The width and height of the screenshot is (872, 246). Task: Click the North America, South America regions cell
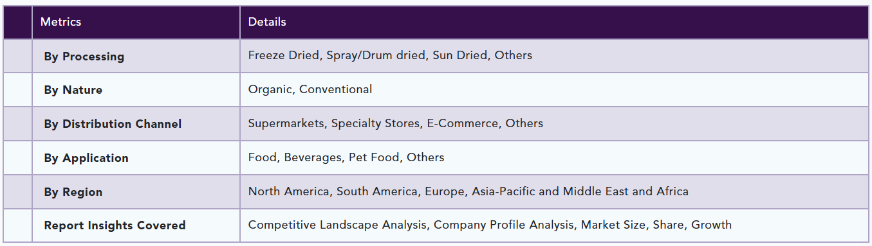[x=468, y=191]
